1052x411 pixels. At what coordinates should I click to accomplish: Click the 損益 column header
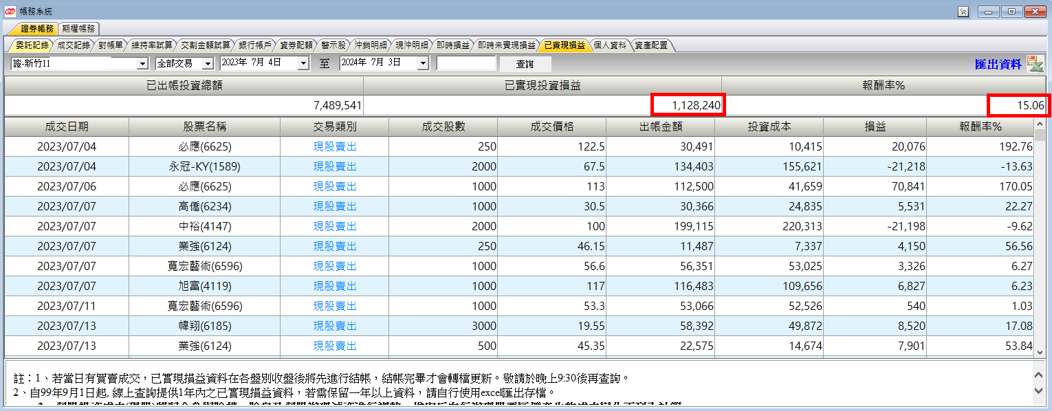[x=875, y=126]
